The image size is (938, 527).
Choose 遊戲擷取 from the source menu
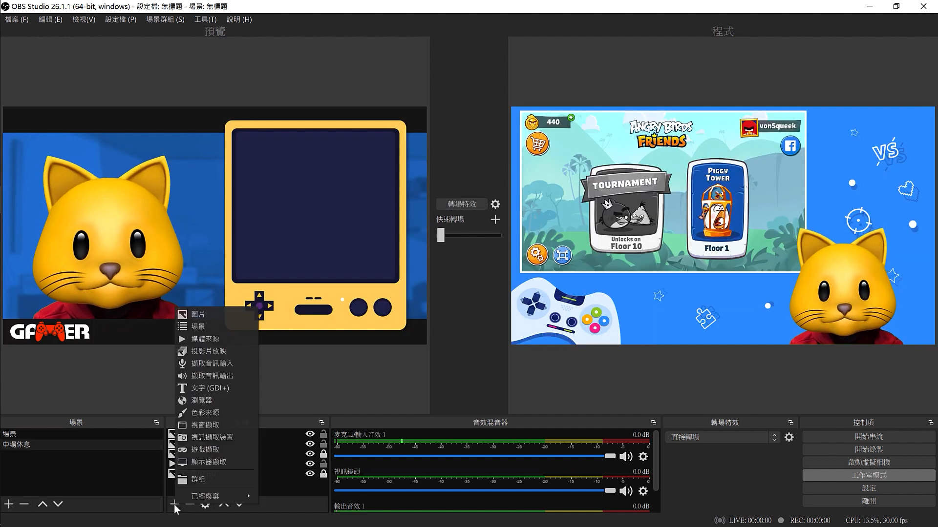tap(205, 449)
